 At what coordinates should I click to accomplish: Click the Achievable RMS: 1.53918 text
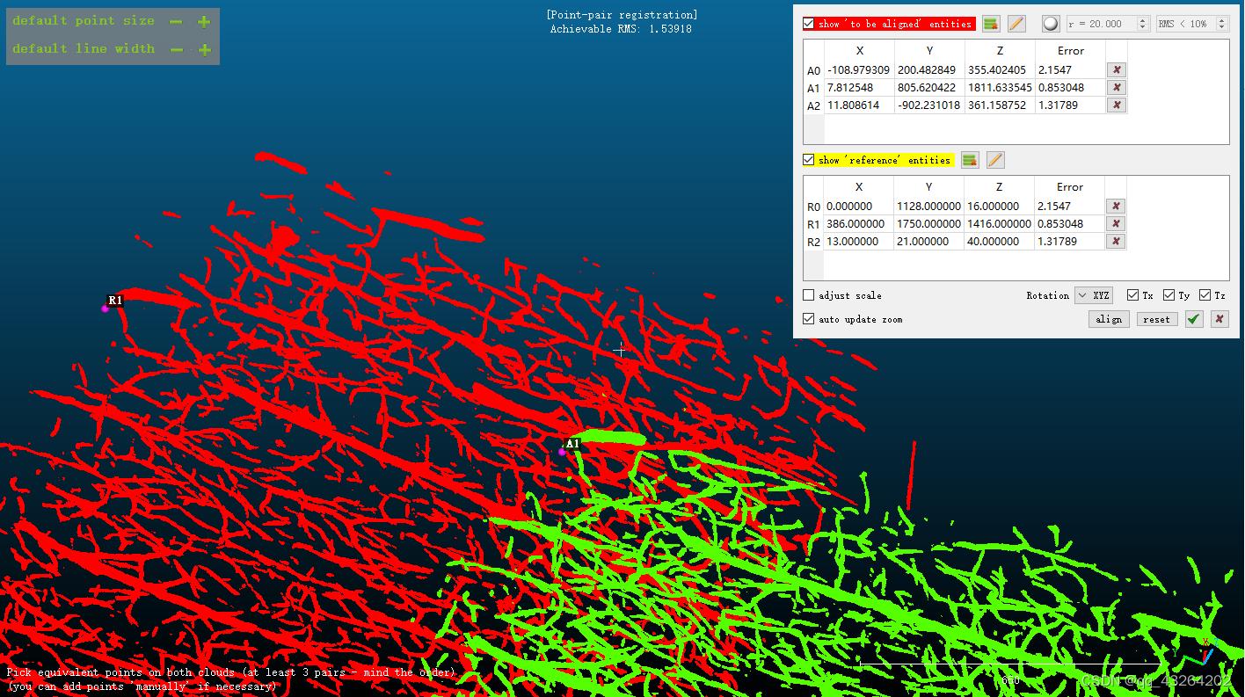(621, 29)
